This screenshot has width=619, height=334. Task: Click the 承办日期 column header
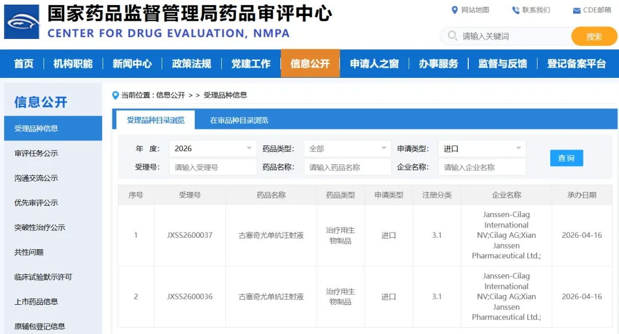click(582, 195)
